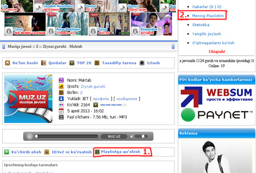Image resolution: width=256 pixels, height=173 pixels.
Task: Mute audio with the player speaker icon
Action: [x=131, y=136]
